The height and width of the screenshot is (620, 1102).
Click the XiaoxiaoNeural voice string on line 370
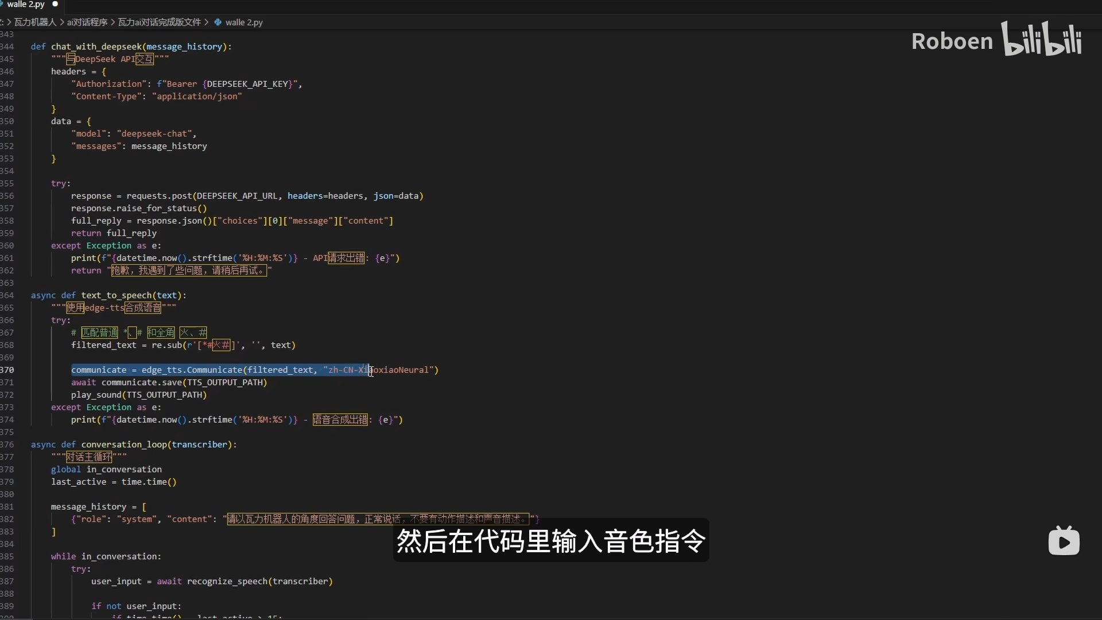pos(396,370)
